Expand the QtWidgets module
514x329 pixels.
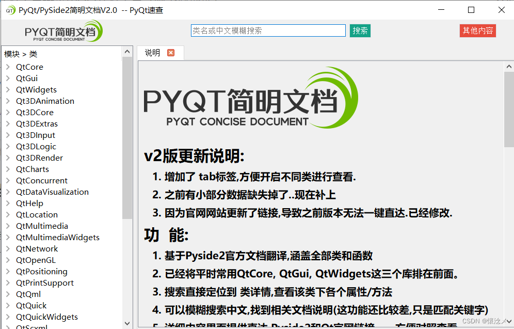pos(8,89)
